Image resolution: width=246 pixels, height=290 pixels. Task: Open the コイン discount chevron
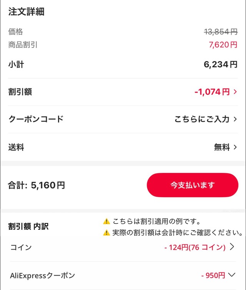point(232,247)
